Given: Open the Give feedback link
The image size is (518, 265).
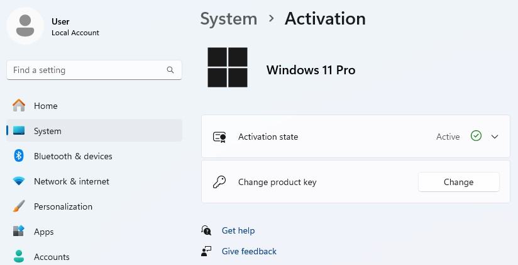Looking at the screenshot, I should click(x=249, y=251).
